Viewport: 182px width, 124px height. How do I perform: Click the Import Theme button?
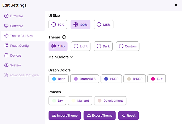pyautogui.click(x=65, y=116)
